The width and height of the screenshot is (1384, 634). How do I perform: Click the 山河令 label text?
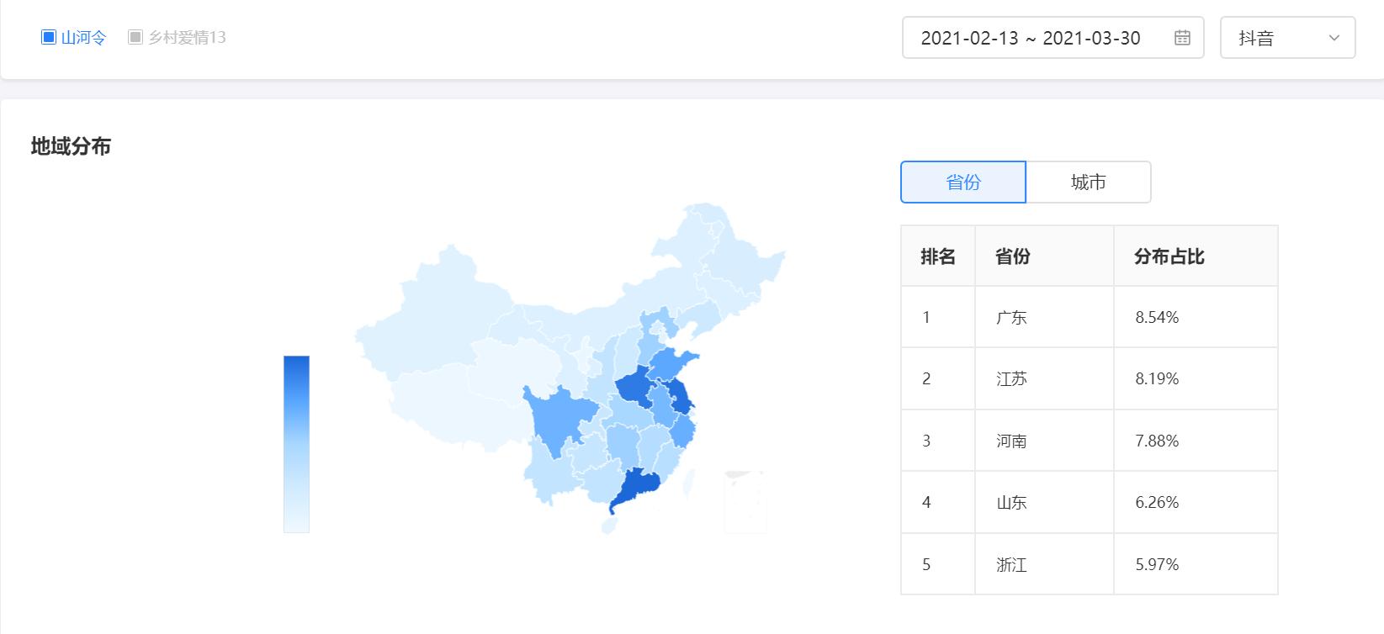[84, 37]
